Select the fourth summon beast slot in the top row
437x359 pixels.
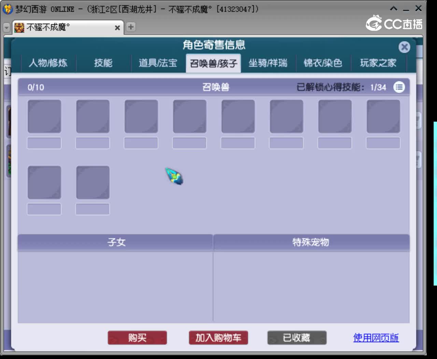(x=190, y=116)
